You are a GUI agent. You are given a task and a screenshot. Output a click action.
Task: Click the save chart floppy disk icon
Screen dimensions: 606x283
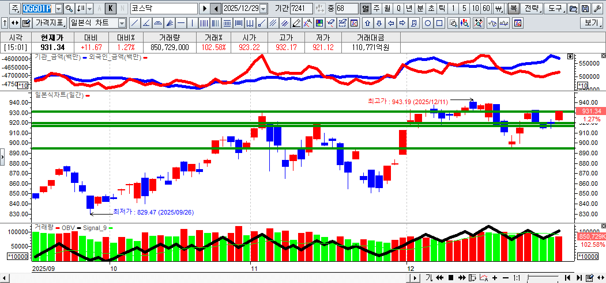click(585, 9)
